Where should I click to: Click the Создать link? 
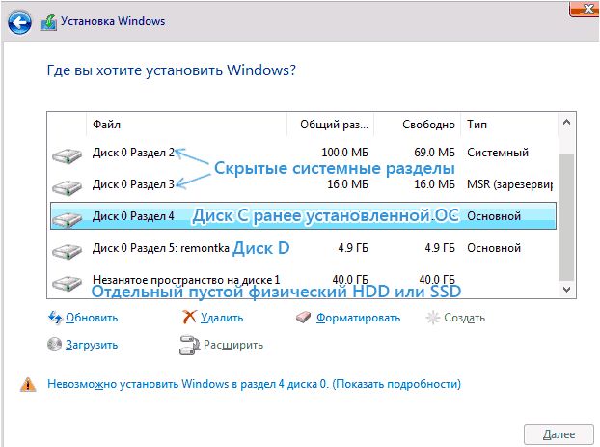(x=465, y=318)
